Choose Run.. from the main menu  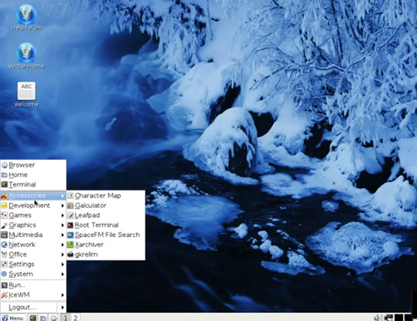33,285
